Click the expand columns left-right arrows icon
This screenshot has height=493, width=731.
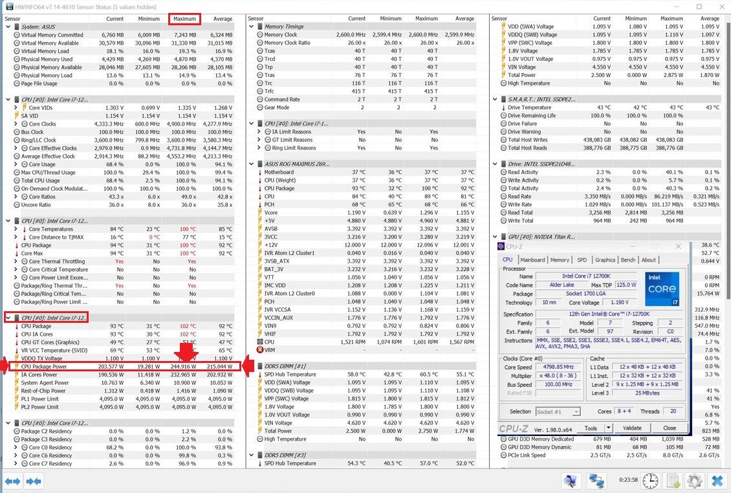click(12, 481)
